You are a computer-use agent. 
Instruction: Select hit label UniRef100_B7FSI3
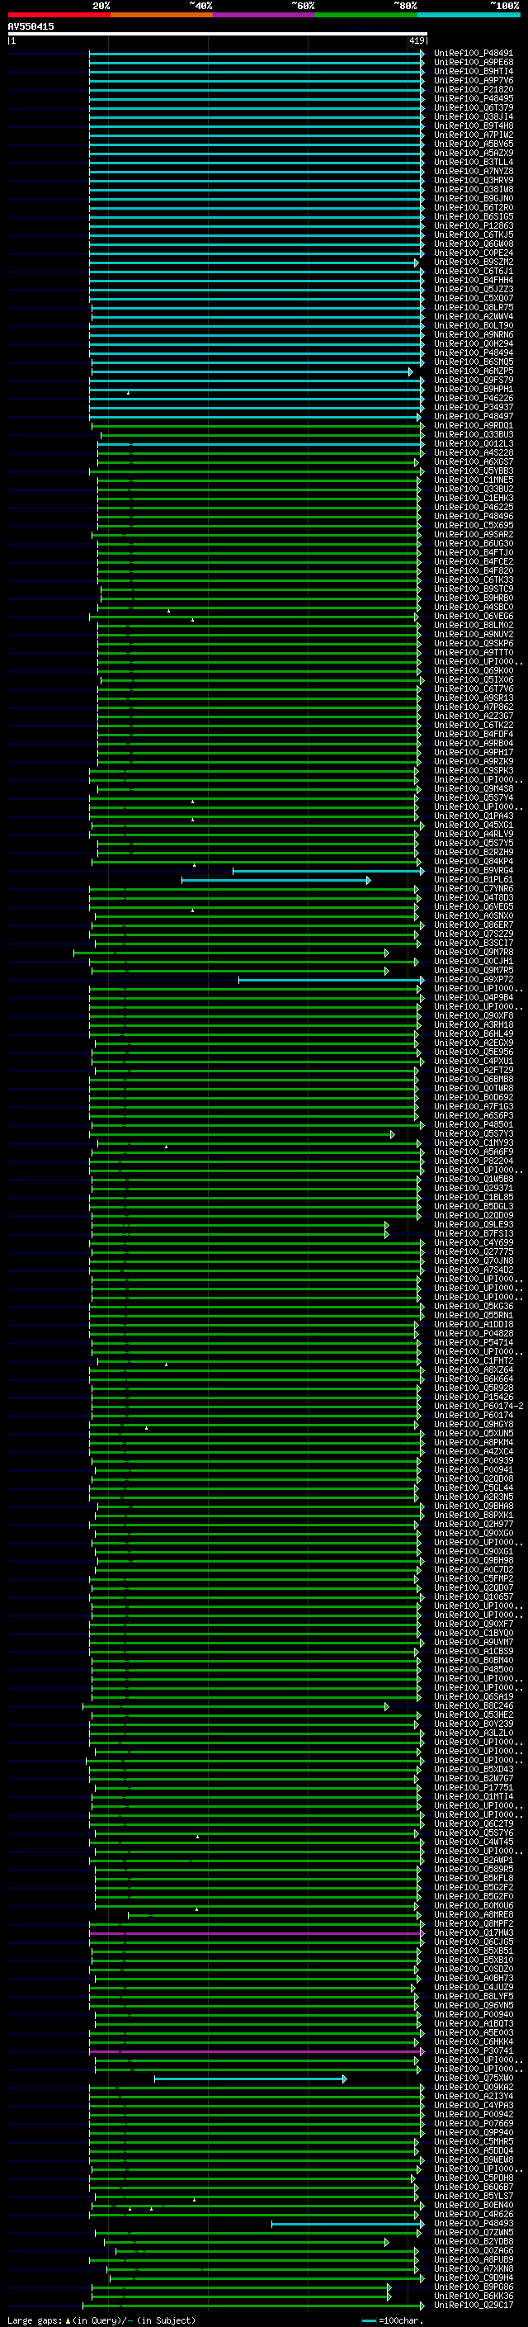pos(473,1234)
